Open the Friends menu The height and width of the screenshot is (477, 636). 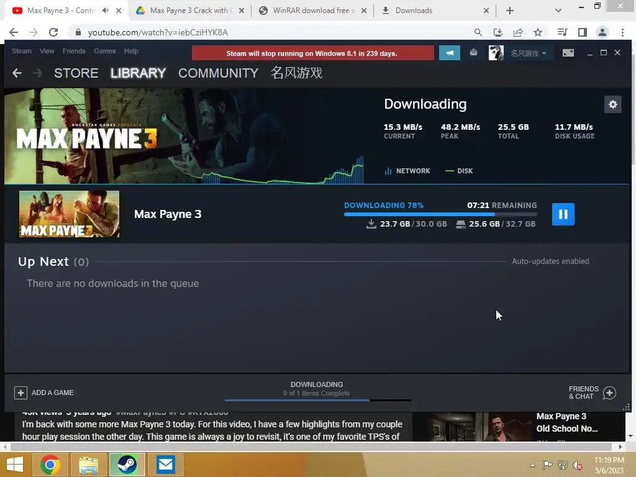[74, 51]
